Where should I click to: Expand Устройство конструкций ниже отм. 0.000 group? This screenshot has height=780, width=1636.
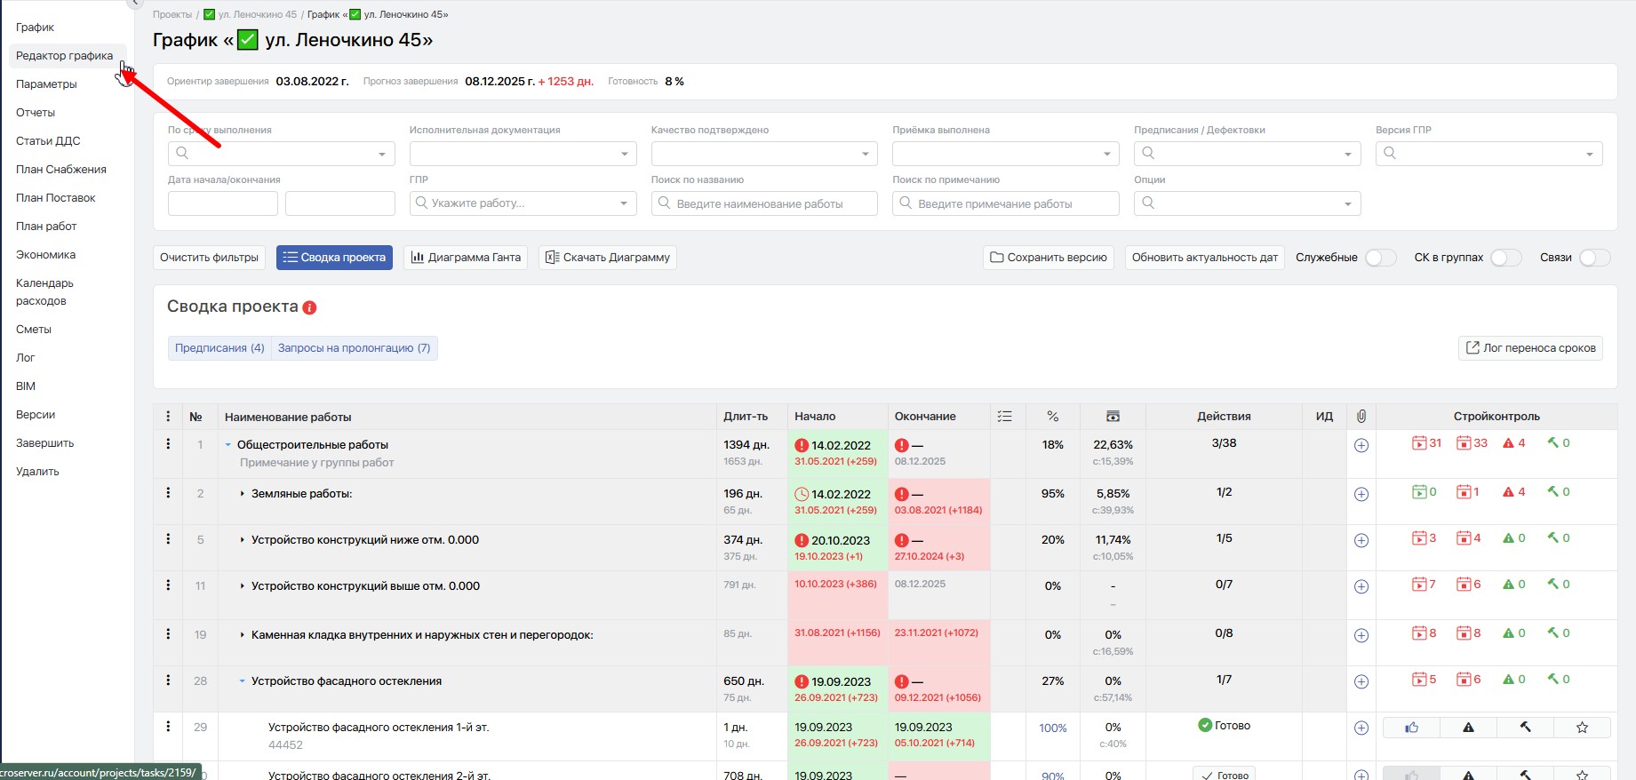242,540
